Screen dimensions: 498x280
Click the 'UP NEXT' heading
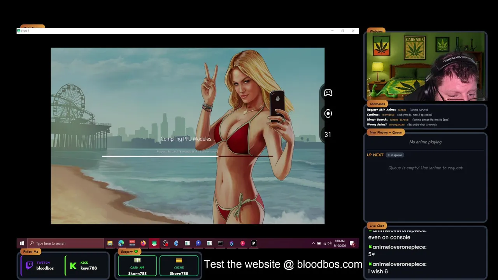tap(375, 155)
